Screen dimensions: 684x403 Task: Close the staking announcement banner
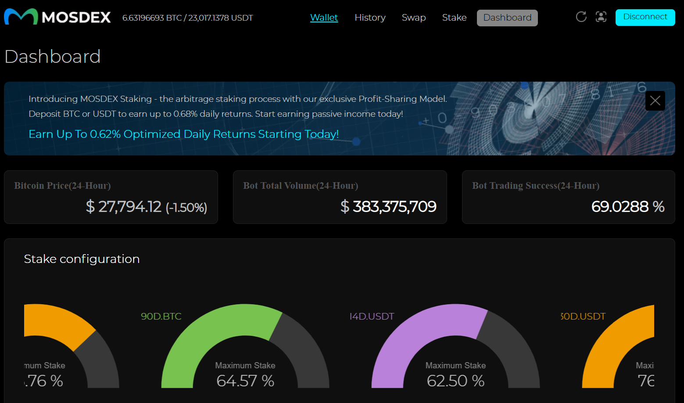pyautogui.click(x=655, y=101)
